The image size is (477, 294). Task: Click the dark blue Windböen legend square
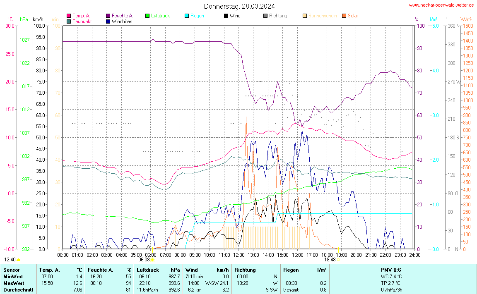point(108,21)
